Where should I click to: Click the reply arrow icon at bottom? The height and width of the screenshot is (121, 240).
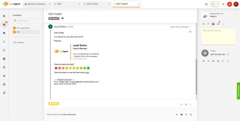pyautogui.click(x=177, y=115)
